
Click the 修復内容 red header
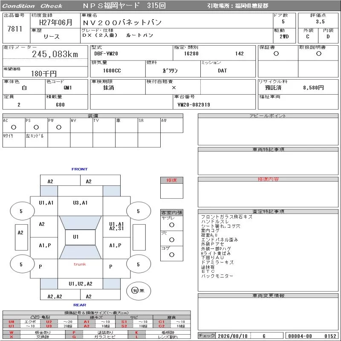tap(268, 179)
